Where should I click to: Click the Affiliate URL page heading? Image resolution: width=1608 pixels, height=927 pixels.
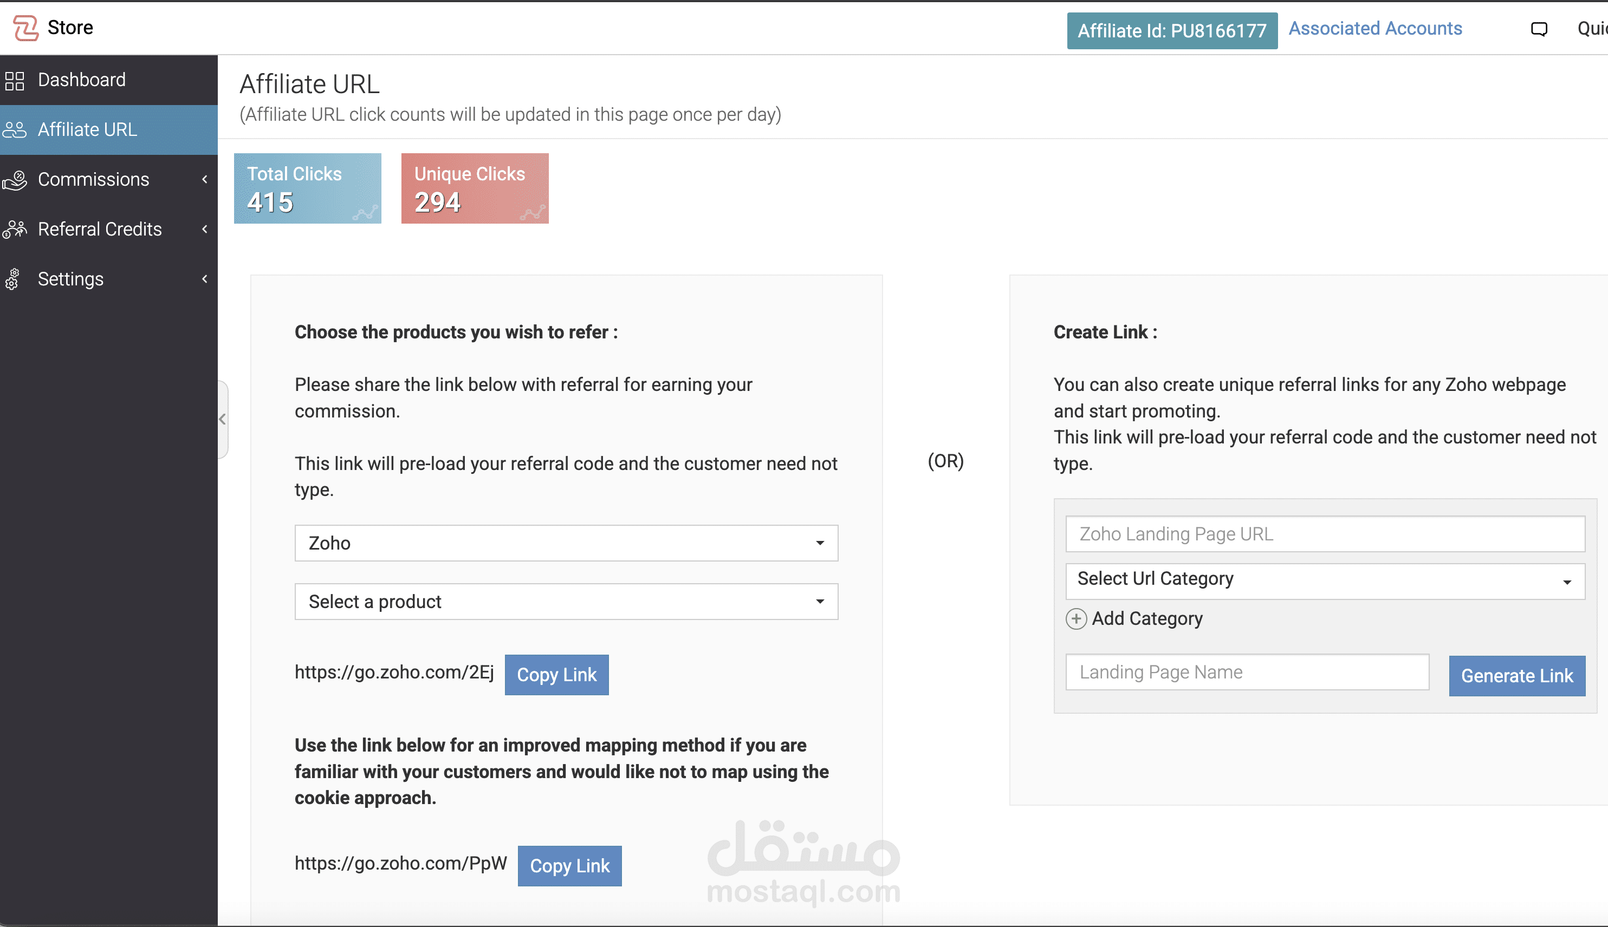(x=309, y=84)
